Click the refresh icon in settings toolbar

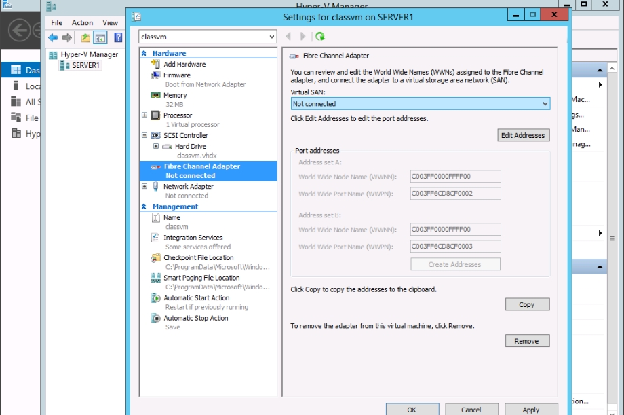pyautogui.click(x=320, y=37)
